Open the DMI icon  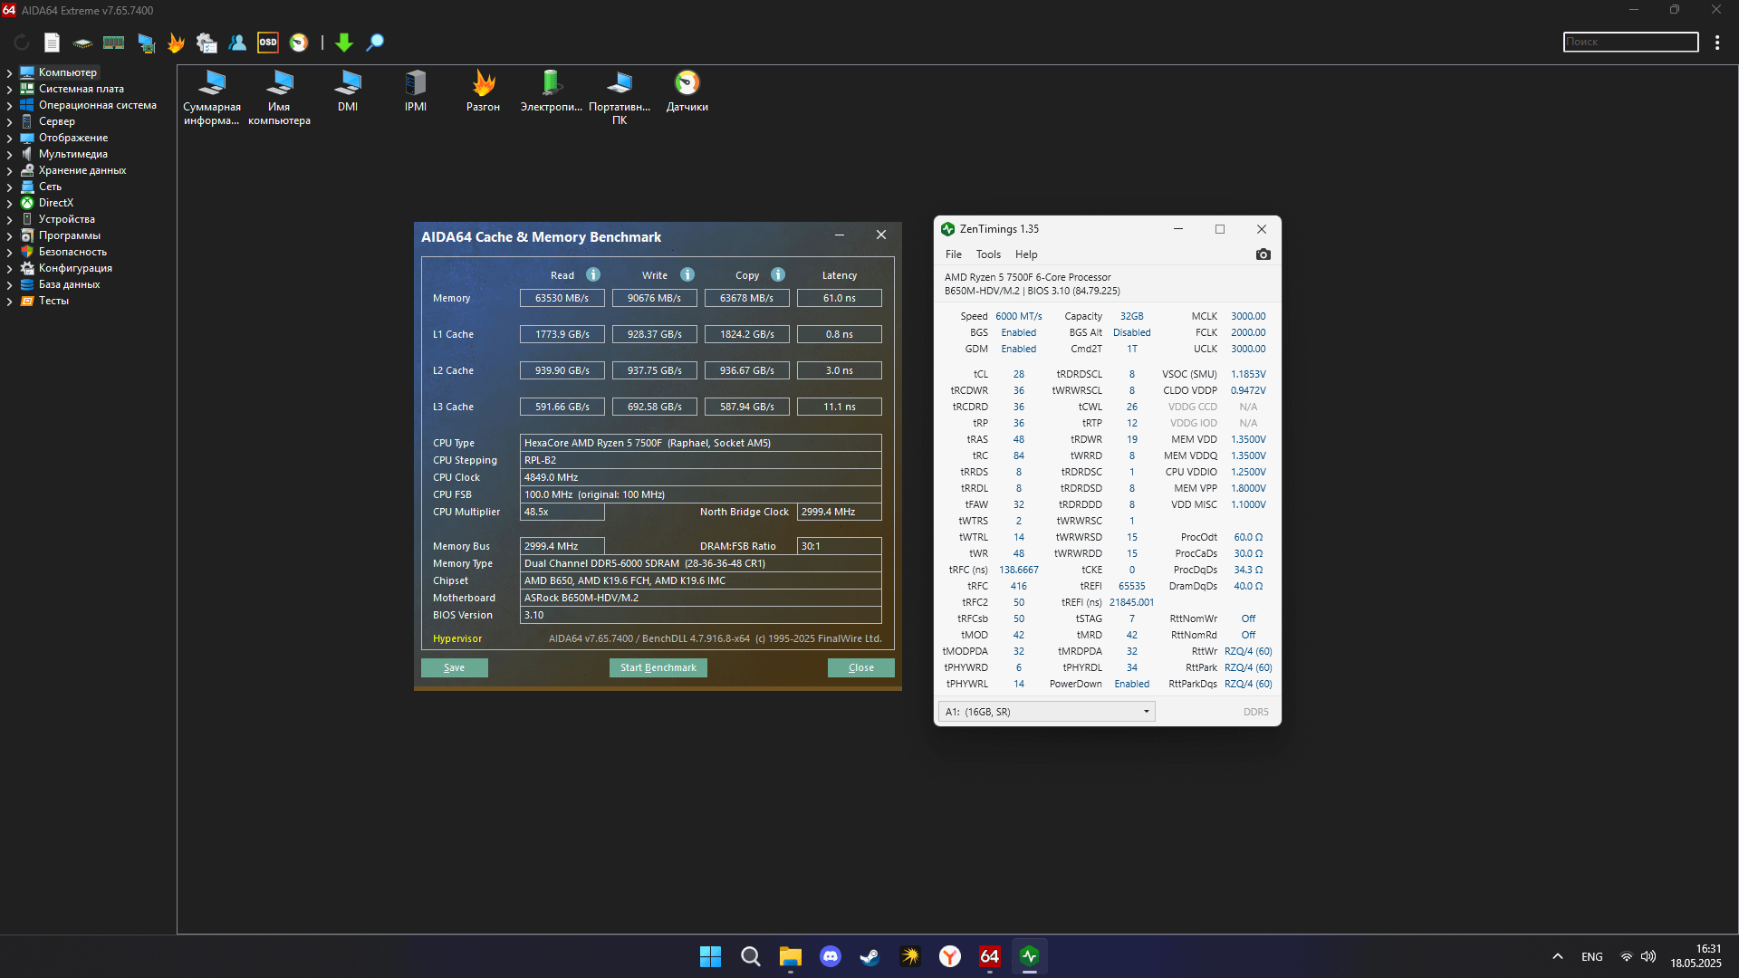coord(348,91)
